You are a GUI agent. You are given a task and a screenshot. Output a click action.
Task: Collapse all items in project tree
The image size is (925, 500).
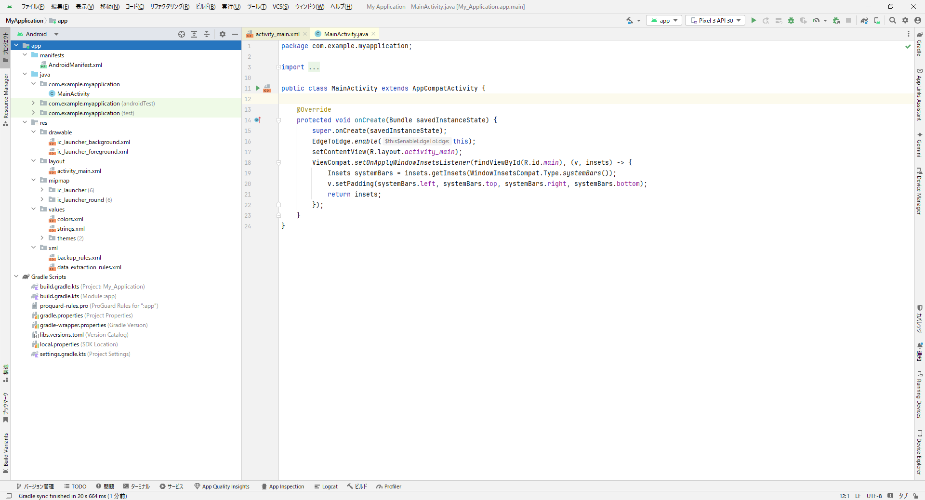point(207,34)
